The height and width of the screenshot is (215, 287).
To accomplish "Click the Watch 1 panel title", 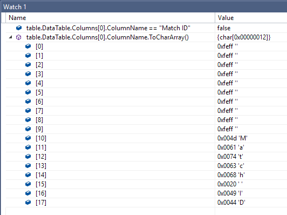I will tap(15, 7).
